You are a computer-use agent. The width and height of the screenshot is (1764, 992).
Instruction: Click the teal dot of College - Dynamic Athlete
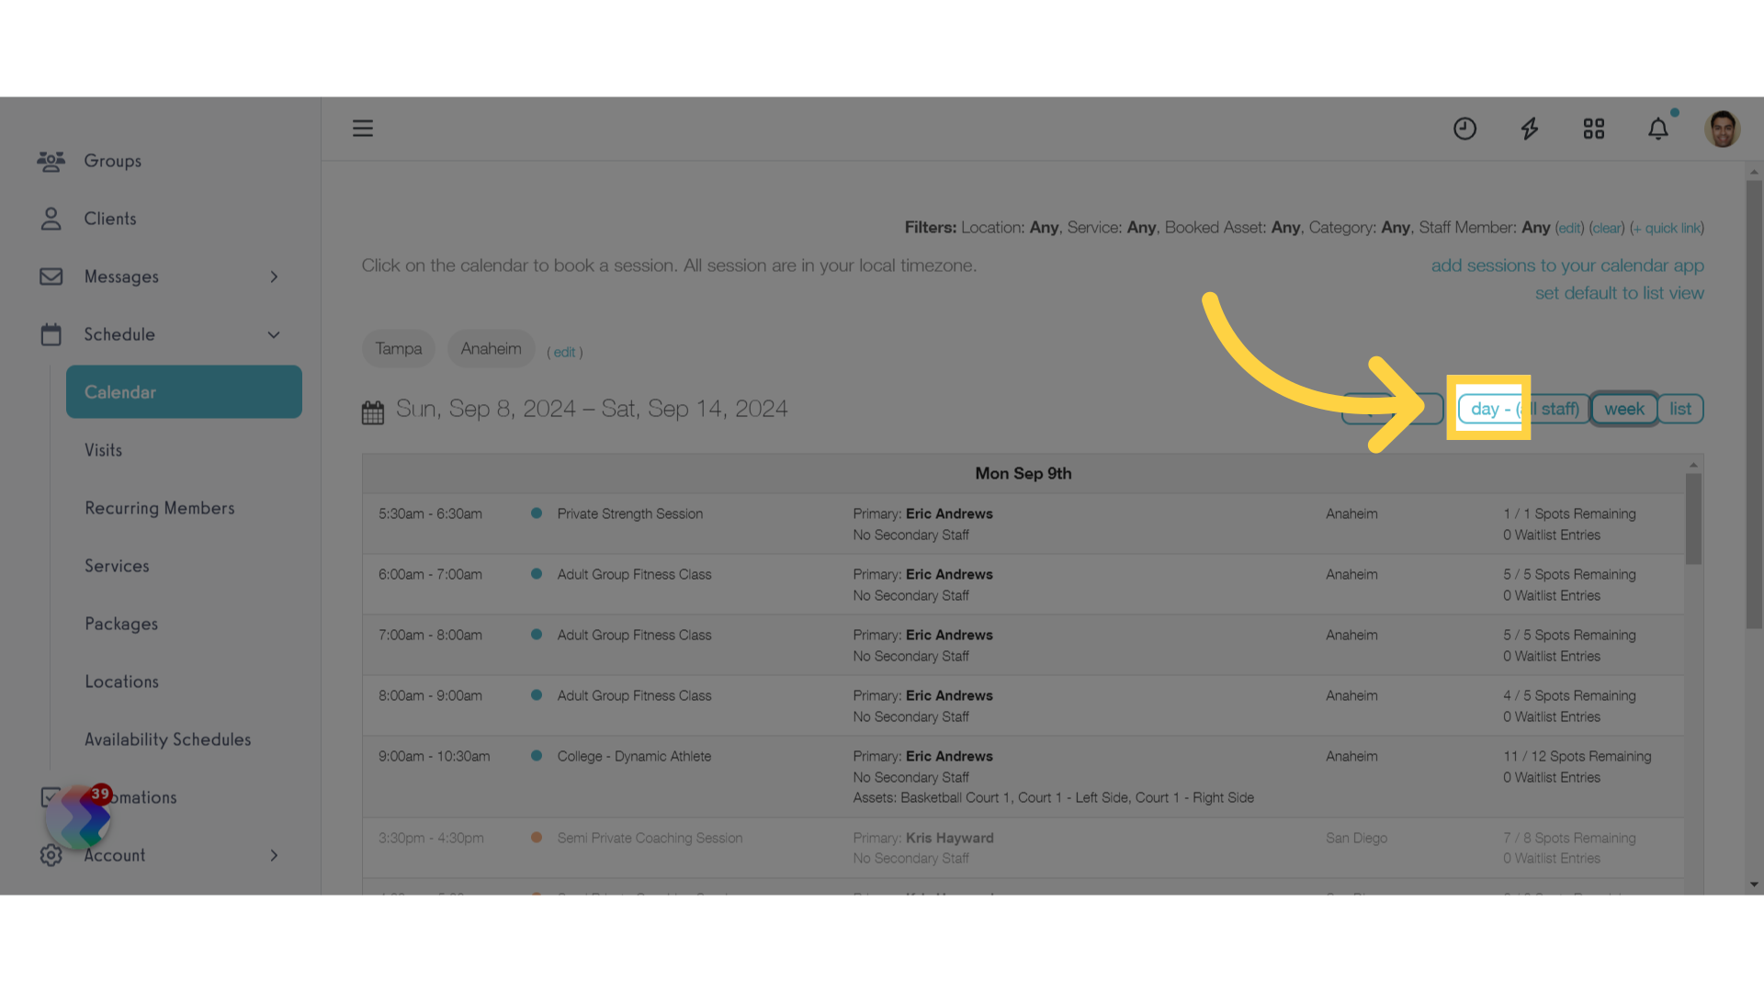[x=537, y=756]
